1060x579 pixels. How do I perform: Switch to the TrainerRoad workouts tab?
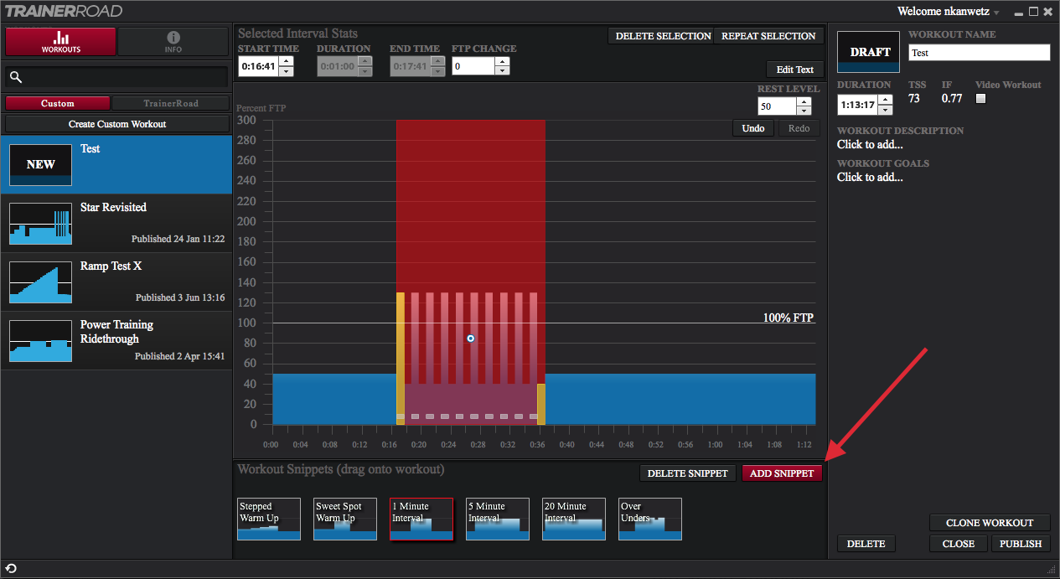[171, 103]
